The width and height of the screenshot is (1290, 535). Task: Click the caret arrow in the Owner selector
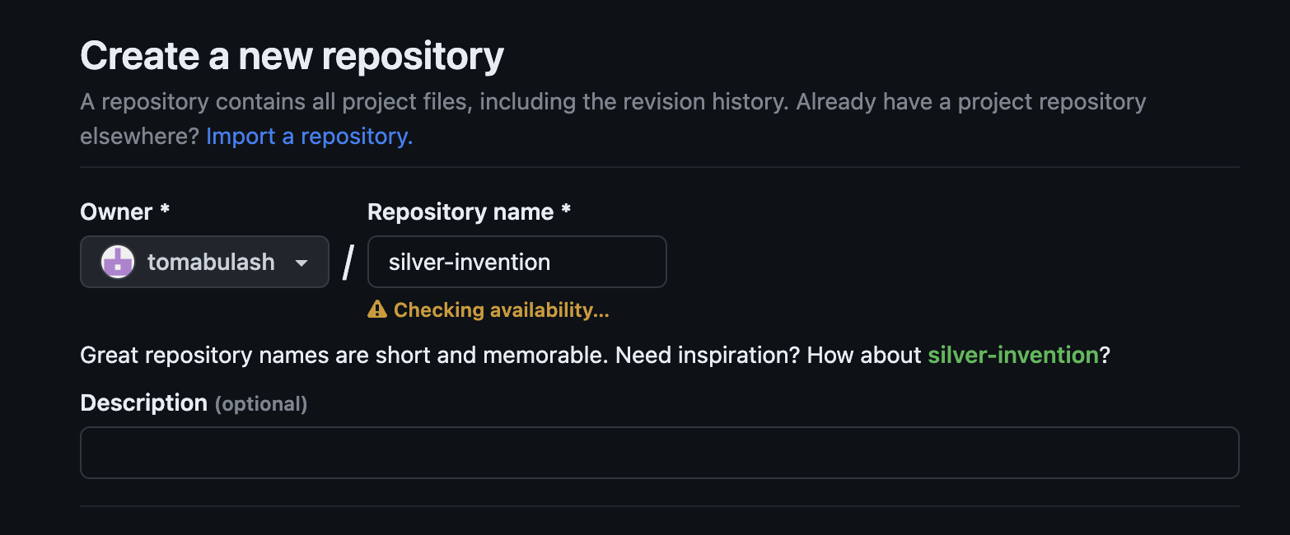tap(301, 263)
